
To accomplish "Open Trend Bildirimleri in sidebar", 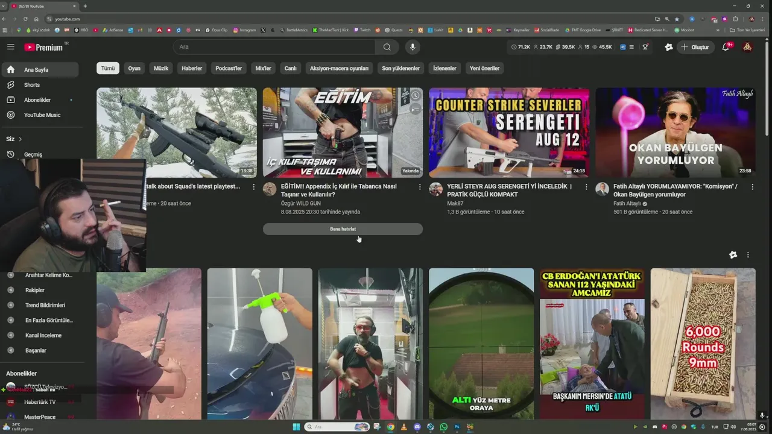I will (40, 305).
